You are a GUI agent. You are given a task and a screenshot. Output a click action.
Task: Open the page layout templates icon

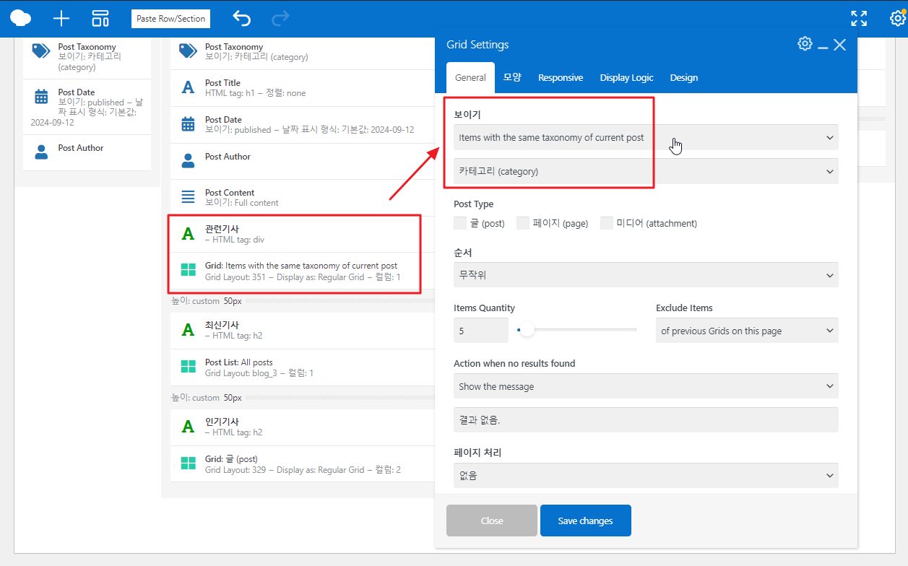100,18
